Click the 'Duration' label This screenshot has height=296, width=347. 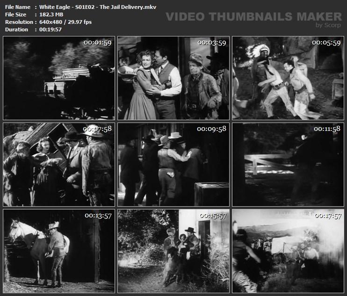click(x=16, y=29)
